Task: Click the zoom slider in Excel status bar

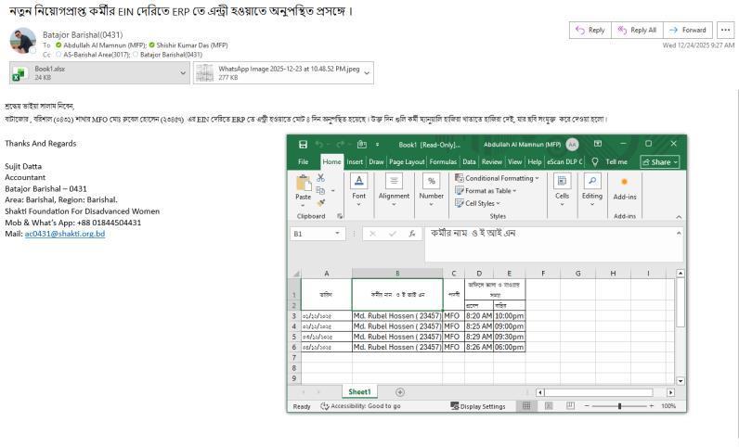Action: [619, 406]
